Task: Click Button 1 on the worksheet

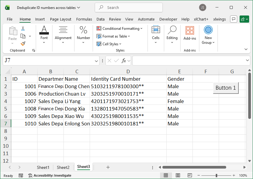Action: click(226, 88)
